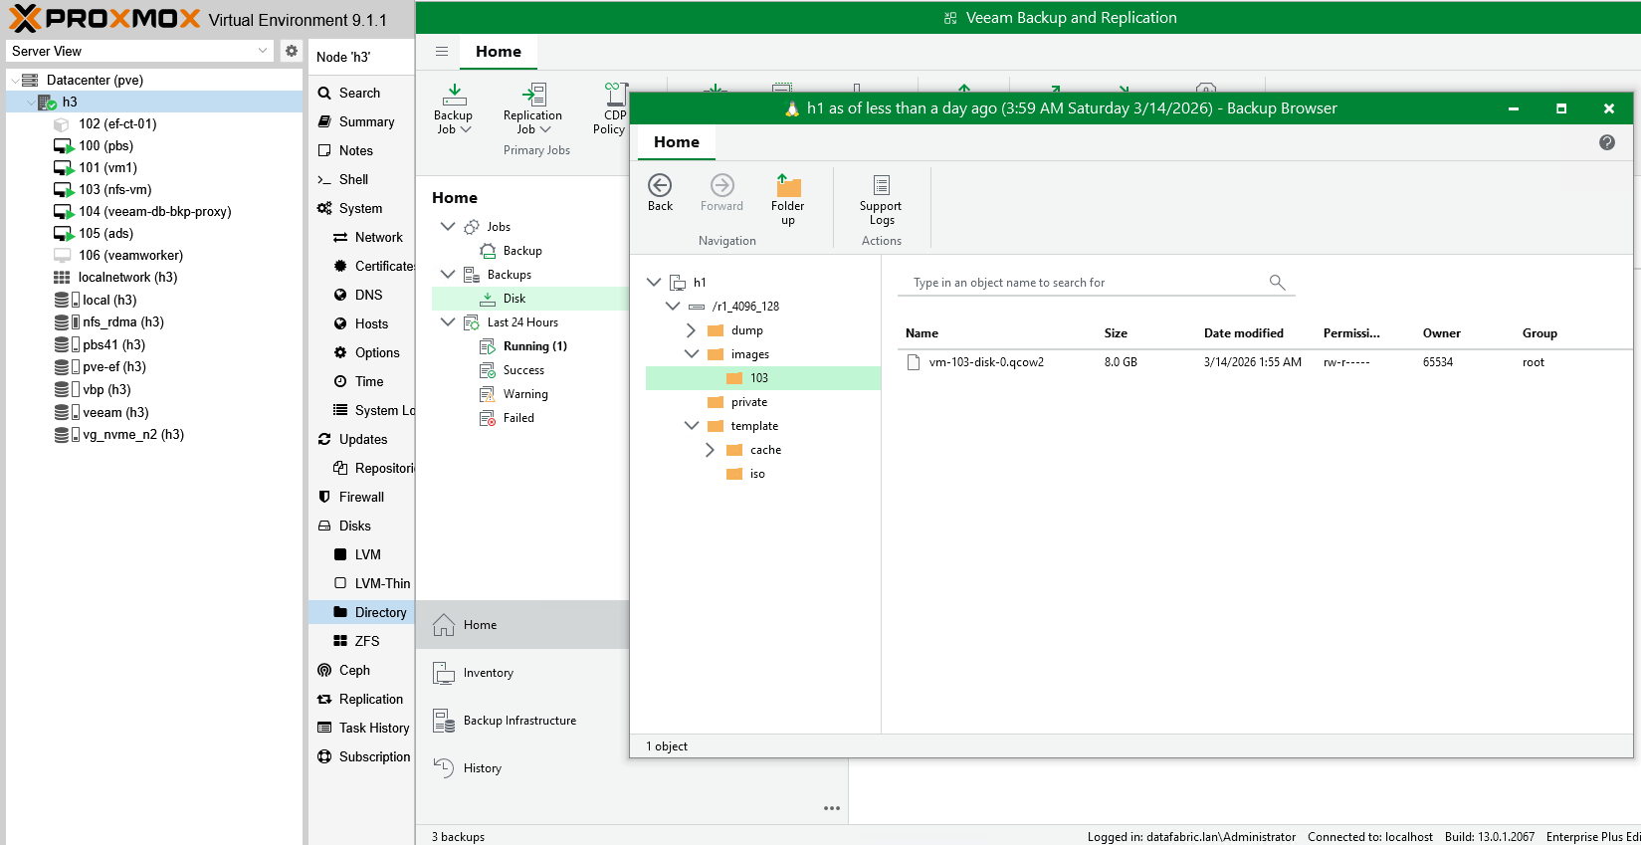Open the Backup Job ribbon button
The image size is (1641, 845).
453,108
